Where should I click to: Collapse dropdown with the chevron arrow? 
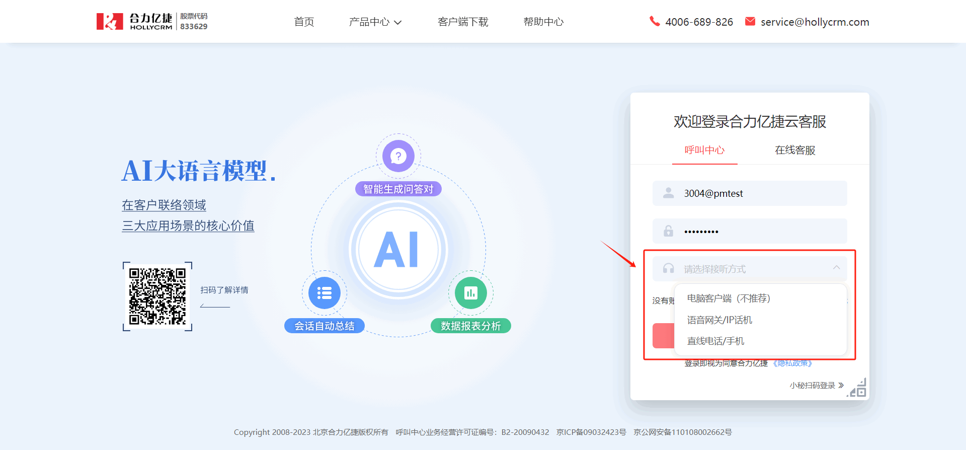coord(836,268)
